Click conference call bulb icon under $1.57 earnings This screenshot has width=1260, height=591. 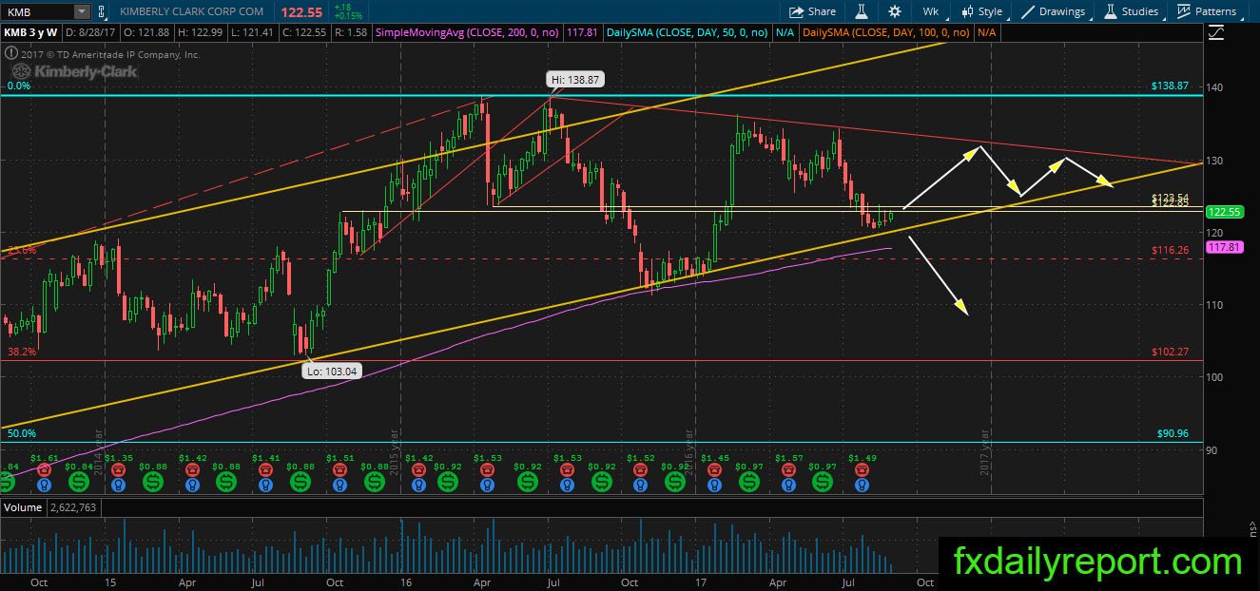click(x=787, y=483)
